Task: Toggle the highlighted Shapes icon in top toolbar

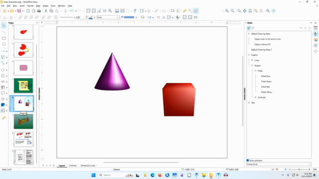Action: (196, 11)
